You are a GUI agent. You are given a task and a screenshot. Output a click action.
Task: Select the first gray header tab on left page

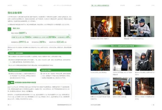[10, 5]
